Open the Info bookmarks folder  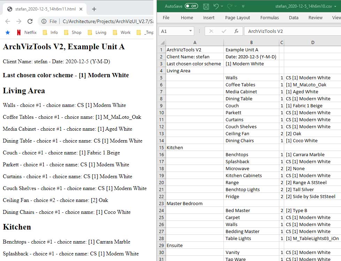[x=50, y=32]
